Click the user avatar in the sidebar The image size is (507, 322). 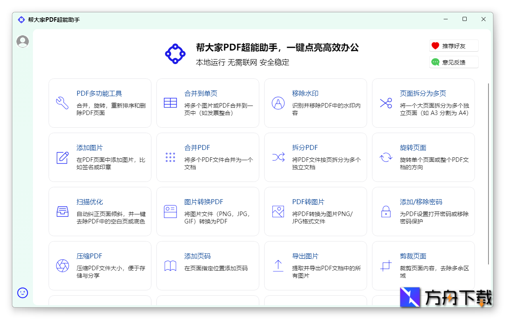[22, 41]
